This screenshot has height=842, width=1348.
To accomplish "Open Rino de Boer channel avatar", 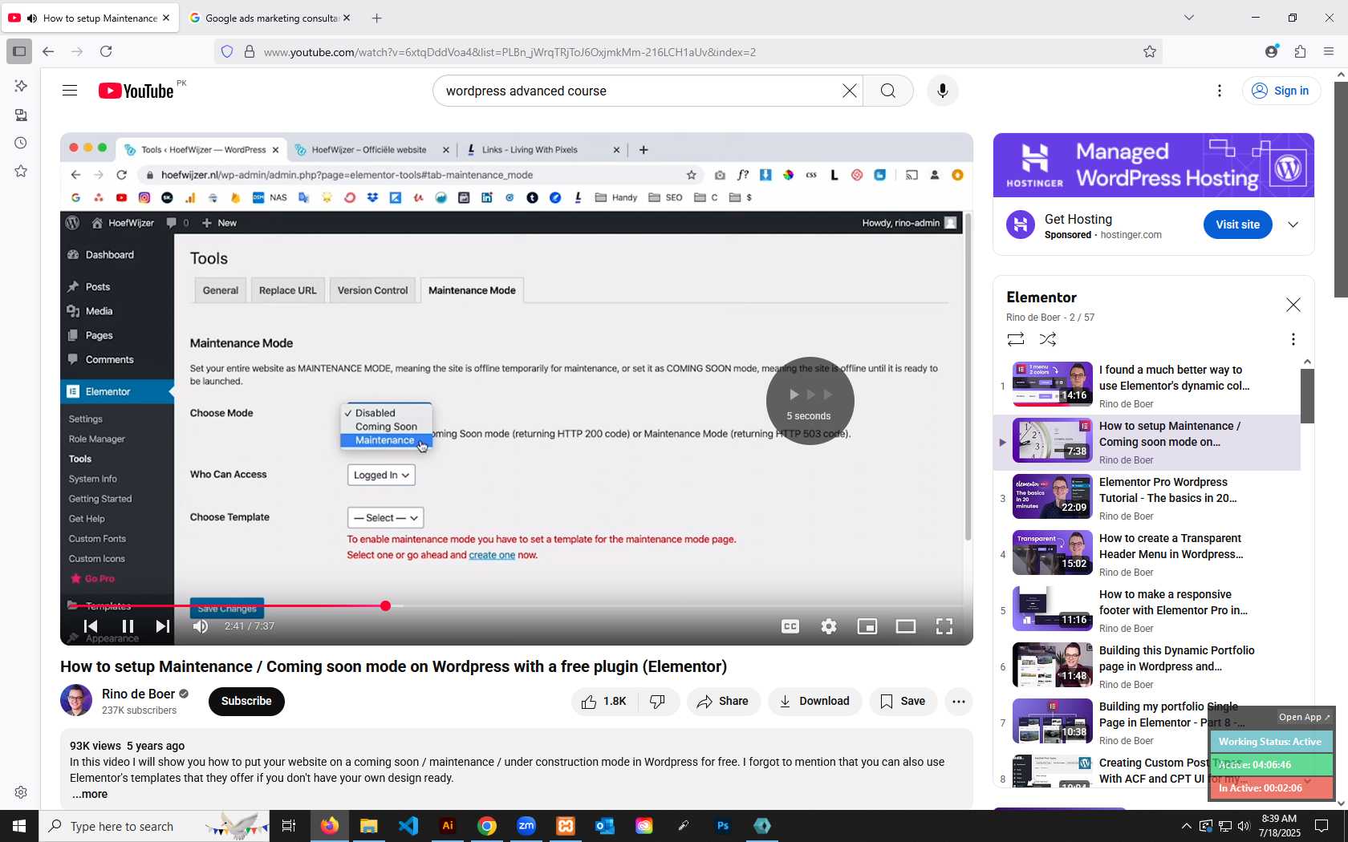I will [76, 700].
